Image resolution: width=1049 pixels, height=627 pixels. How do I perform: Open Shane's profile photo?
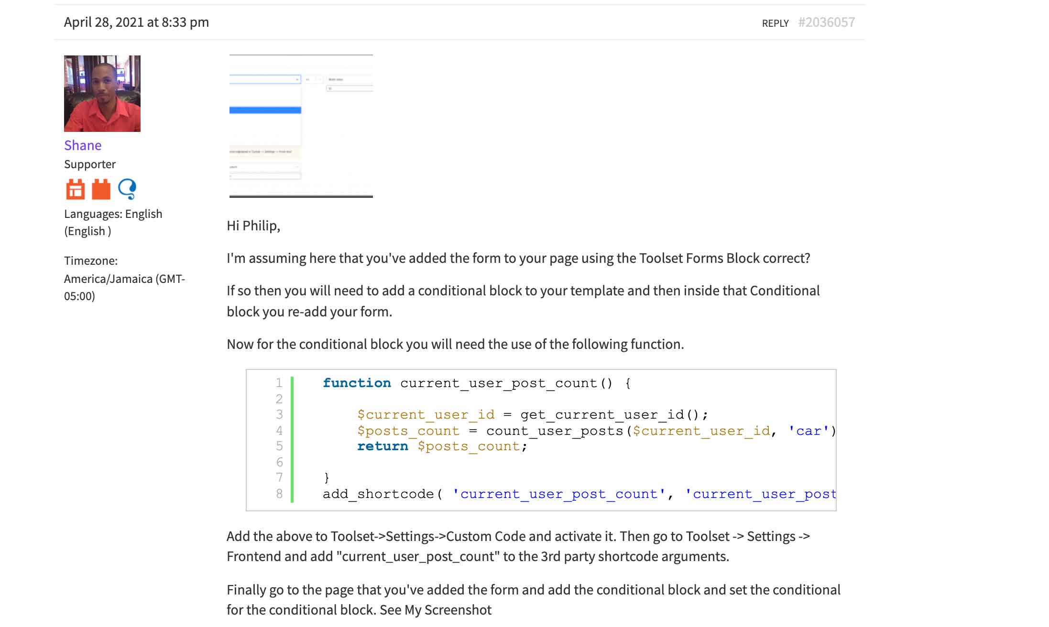point(102,94)
